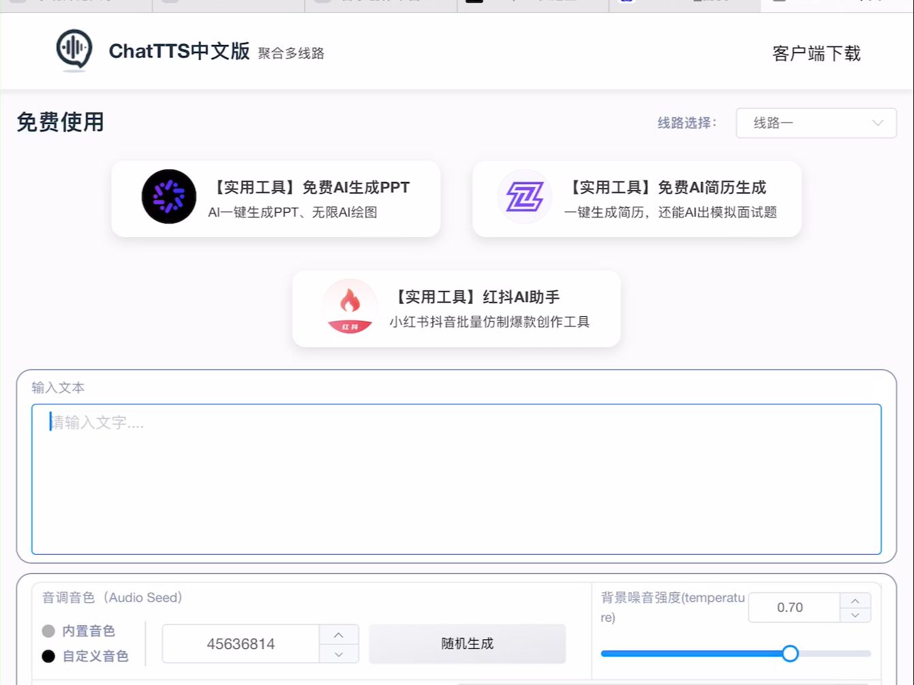Viewport: 914px width, 685px height.
Task: Click the 免费使用 heading
Action: 60,122
